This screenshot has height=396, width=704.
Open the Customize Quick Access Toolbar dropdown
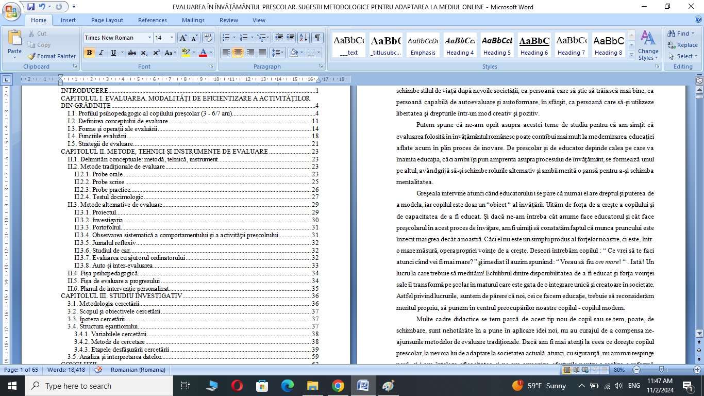coord(74,7)
